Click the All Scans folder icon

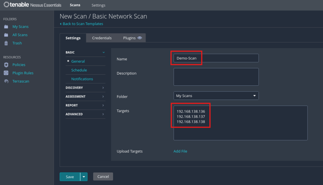click(x=6, y=35)
